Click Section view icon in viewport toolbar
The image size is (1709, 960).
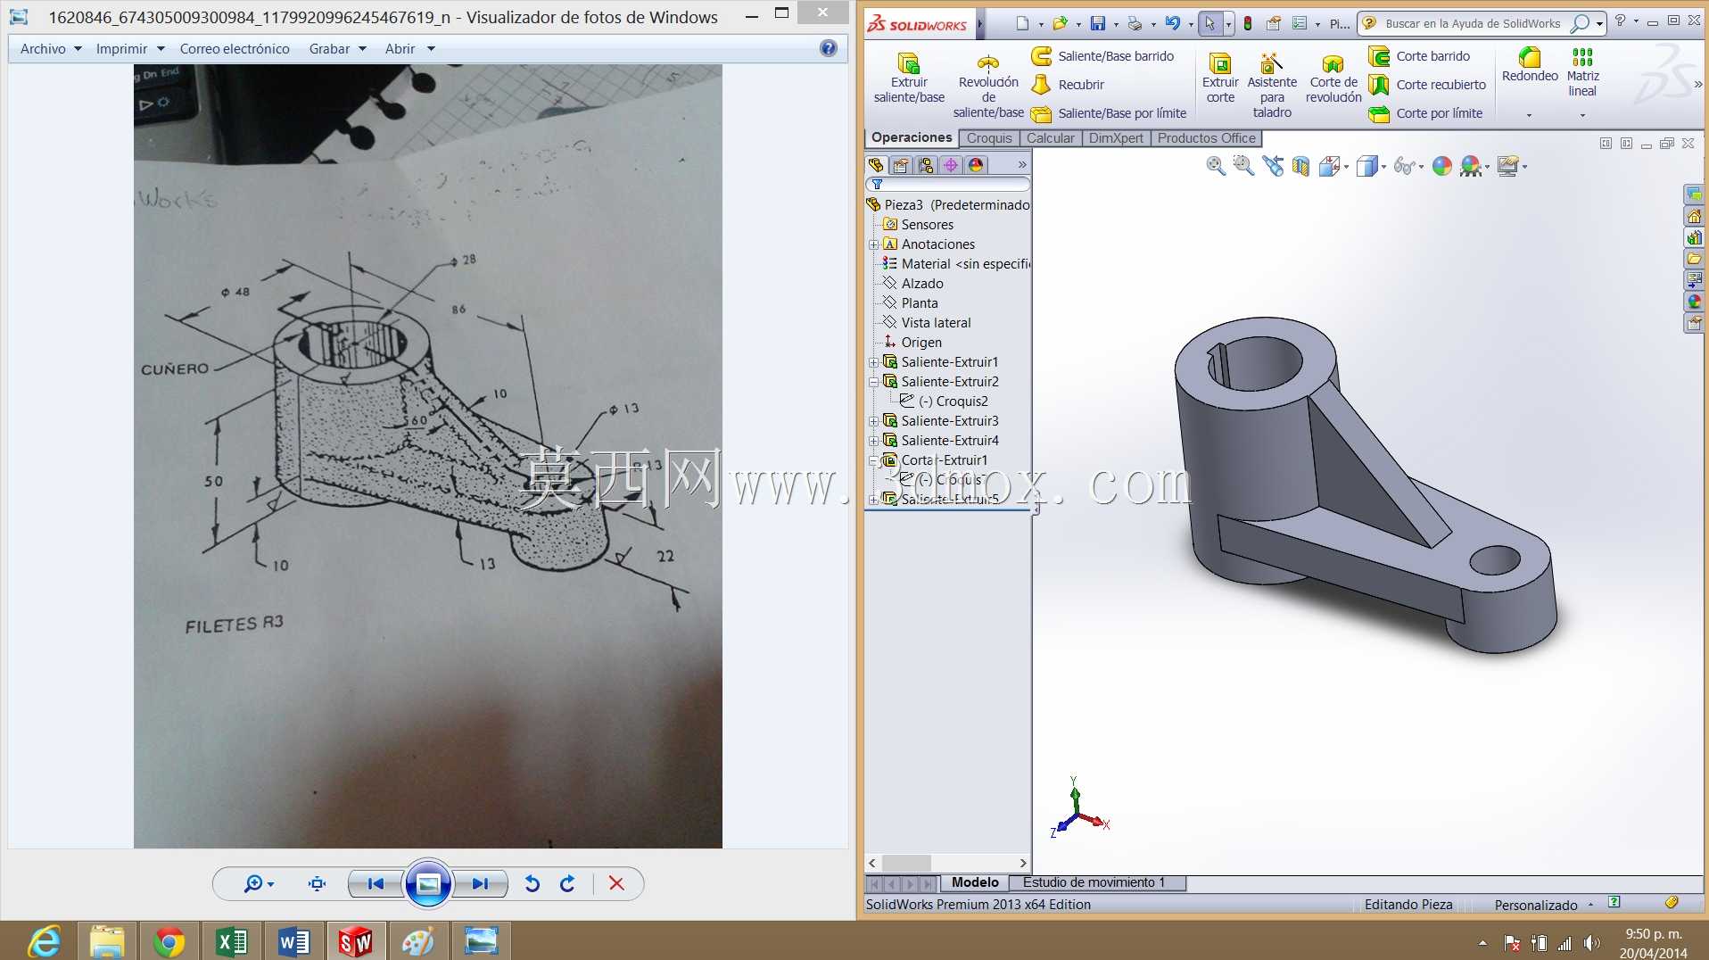click(x=1300, y=166)
